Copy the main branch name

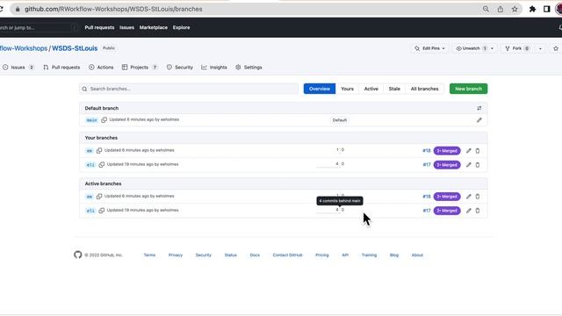tap(104, 119)
